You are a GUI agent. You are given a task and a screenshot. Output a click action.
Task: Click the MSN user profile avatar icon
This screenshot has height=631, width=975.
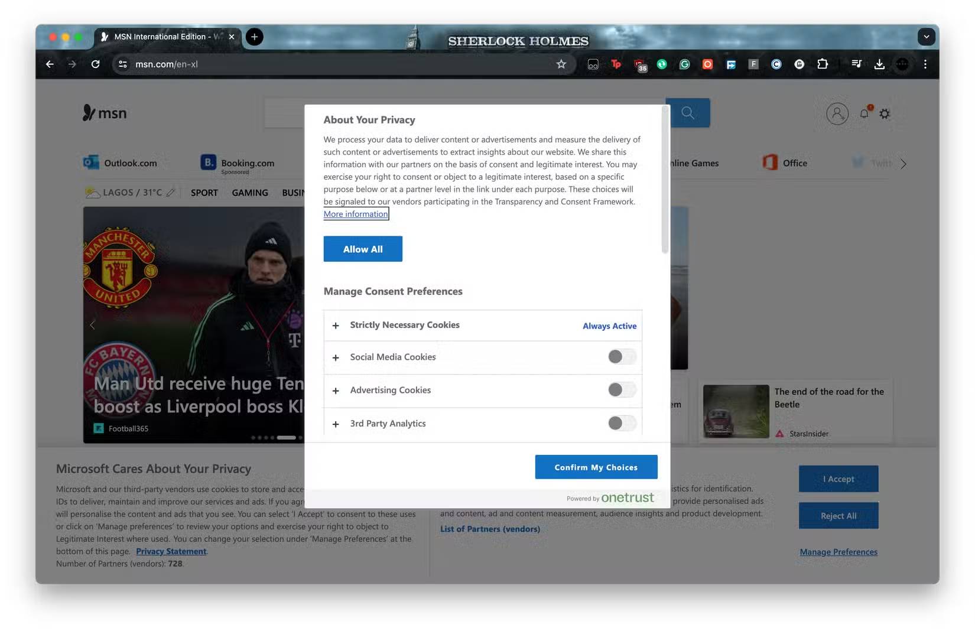pyautogui.click(x=837, y=113)
